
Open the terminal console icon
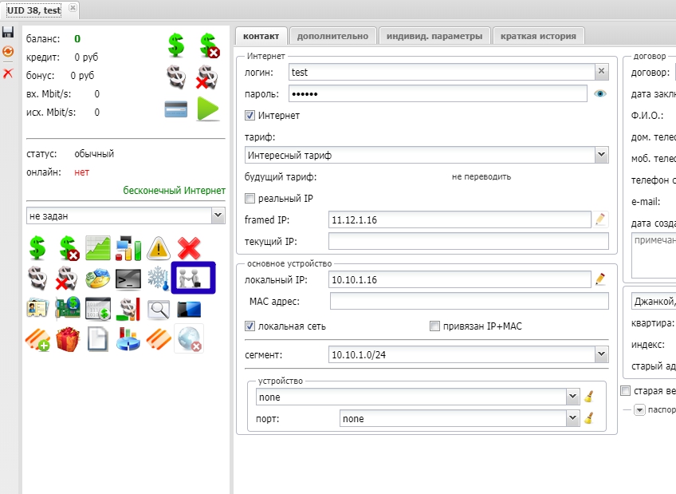tap(128, 279)
